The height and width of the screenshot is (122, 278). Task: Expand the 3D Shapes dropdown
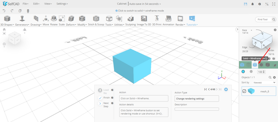(7, 21)
